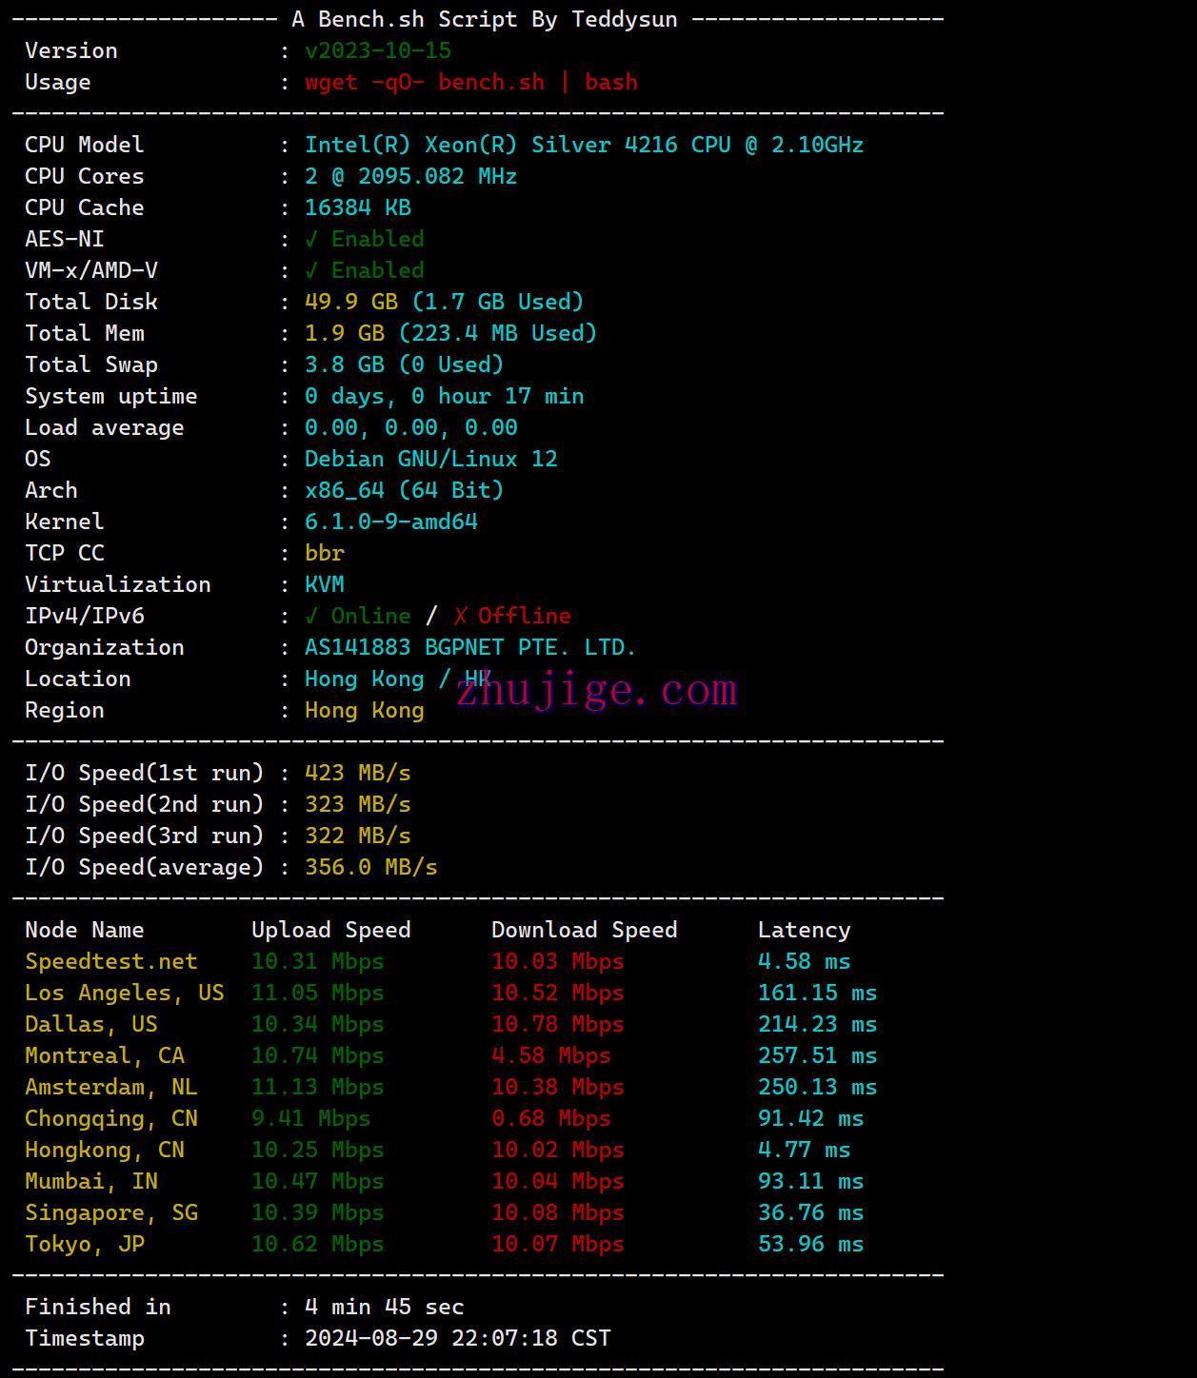Click the checkmark on the VM-x/AMD-V row

point(311,270)
